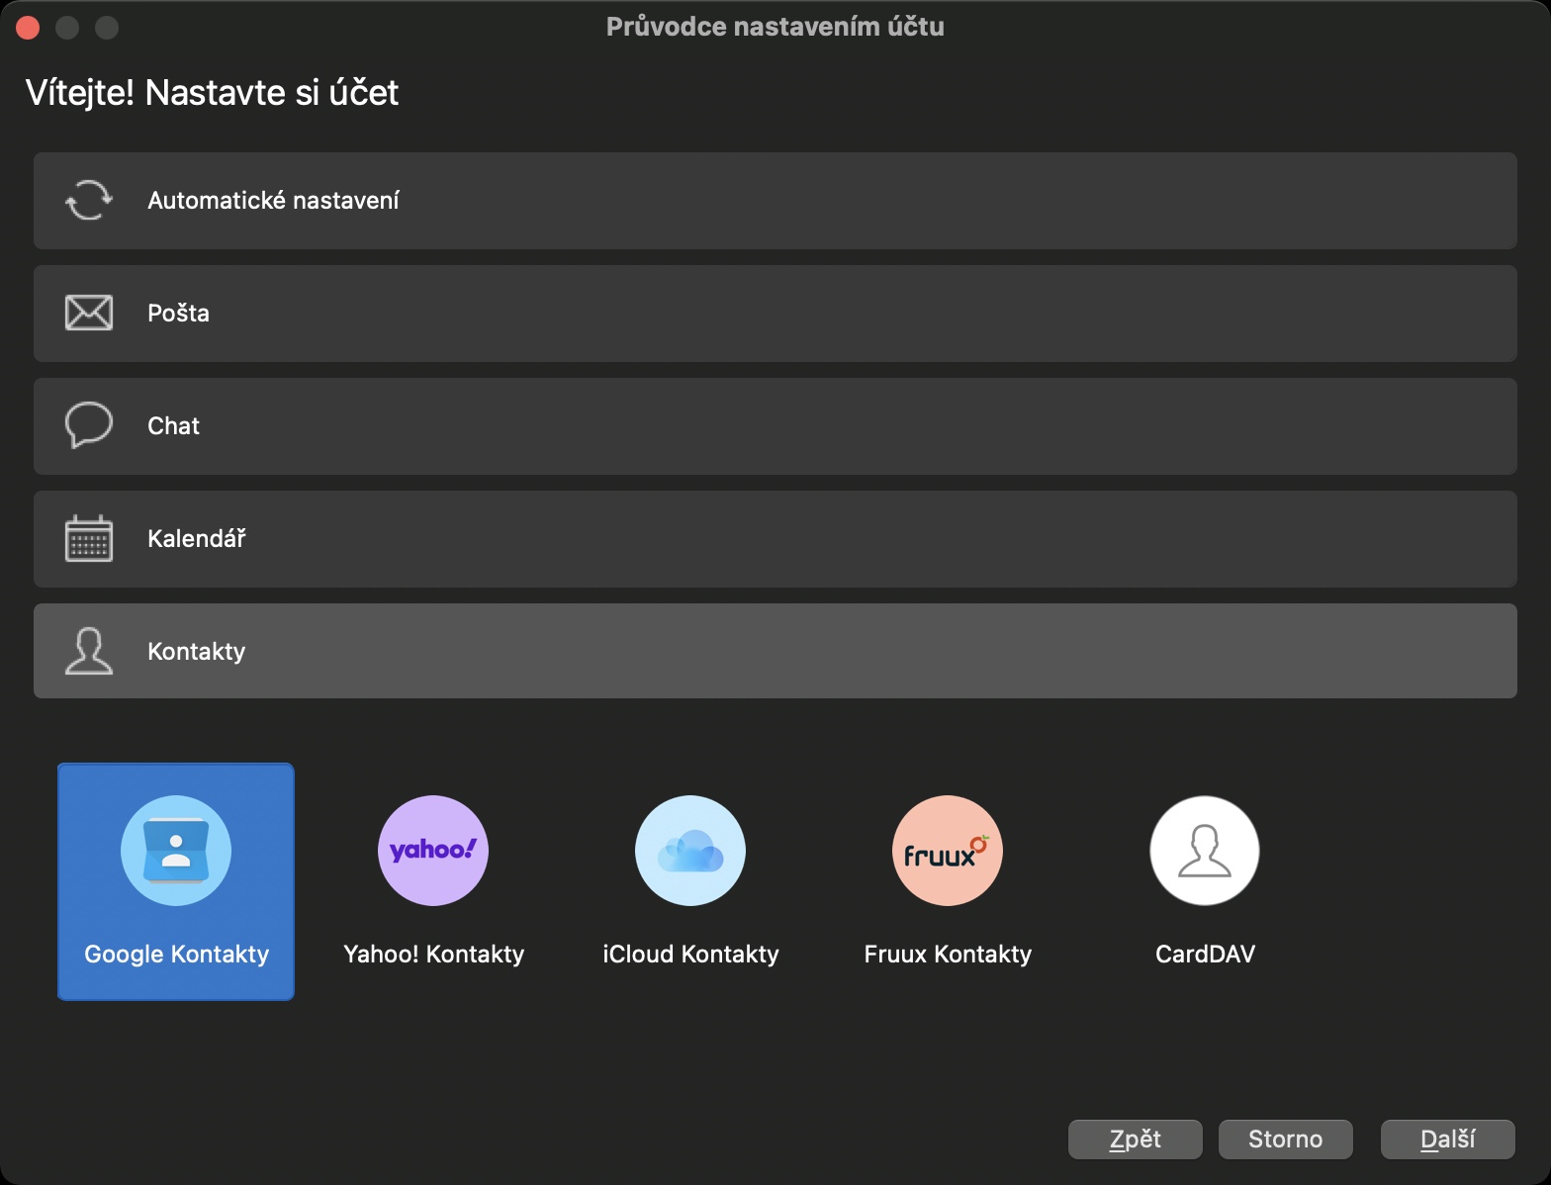Expand the Pošta account section
1551x1185 pixels.
pyautogui.click(x=775, y=314)
